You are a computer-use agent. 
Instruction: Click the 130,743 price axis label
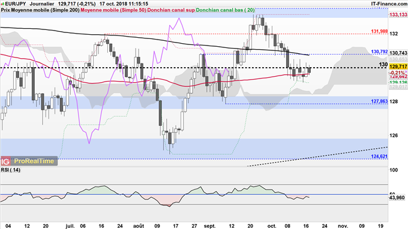(x=398, y=53)
